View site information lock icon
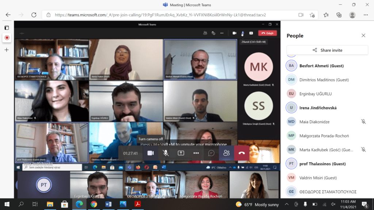The width and height of the screenshot is (374, 210). (49, 15)
